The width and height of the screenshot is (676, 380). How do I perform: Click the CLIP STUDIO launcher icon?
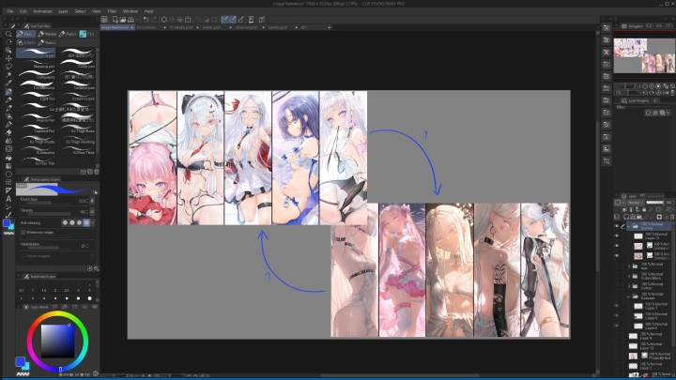tap(104, 20)
